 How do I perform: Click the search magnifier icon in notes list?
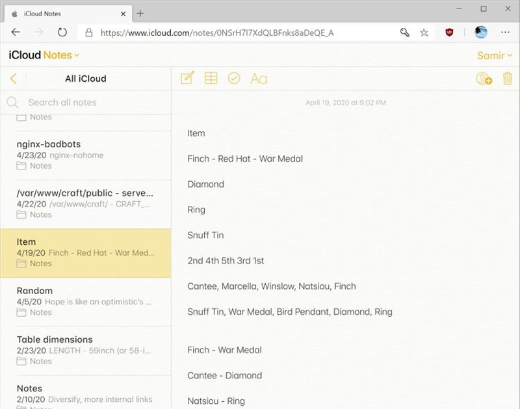12,103
